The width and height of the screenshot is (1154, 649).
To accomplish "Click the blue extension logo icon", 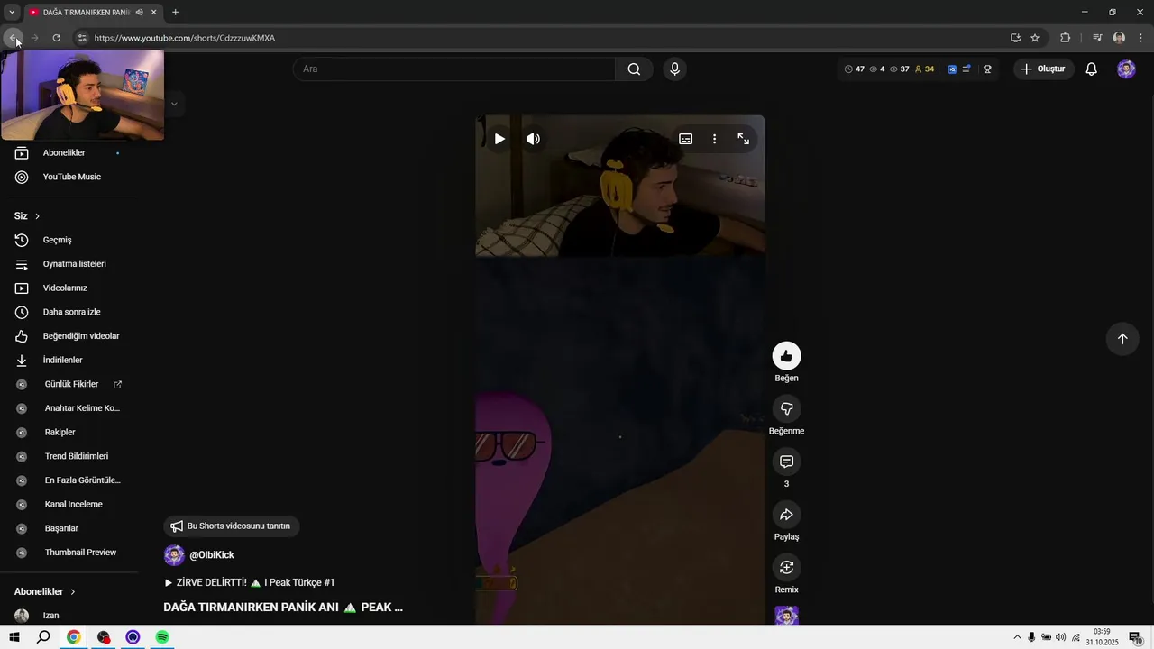I will (x=952, y=69).
